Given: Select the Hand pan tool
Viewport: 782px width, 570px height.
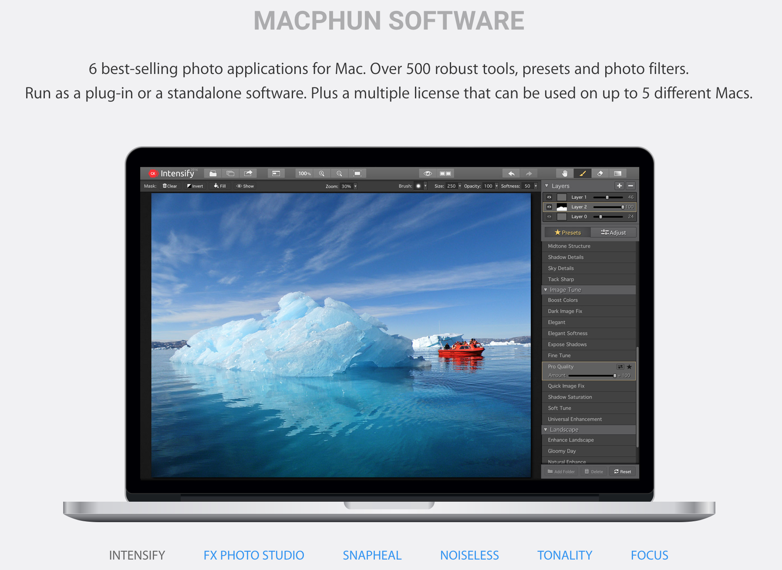Looking at the screenshot, I should tap(565, 173).
